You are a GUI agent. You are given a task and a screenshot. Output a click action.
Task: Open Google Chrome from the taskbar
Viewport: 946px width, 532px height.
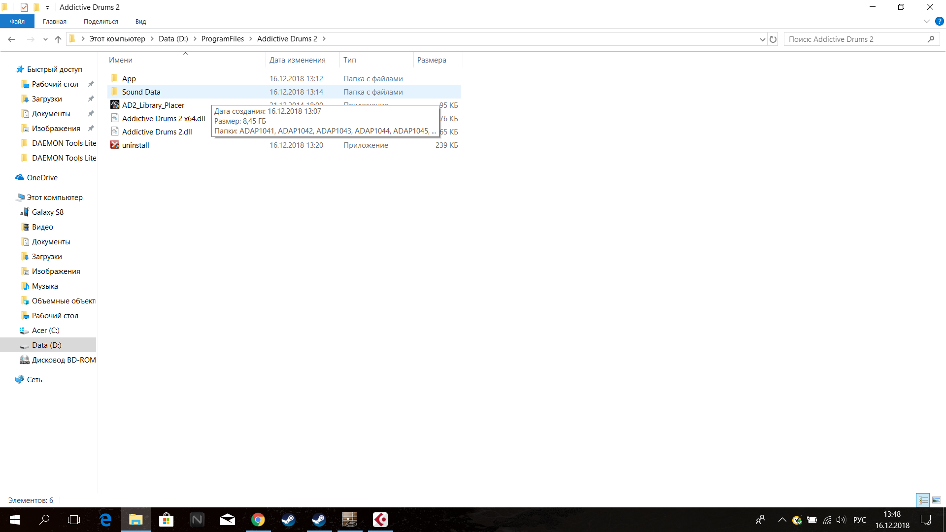pos(258,520)
